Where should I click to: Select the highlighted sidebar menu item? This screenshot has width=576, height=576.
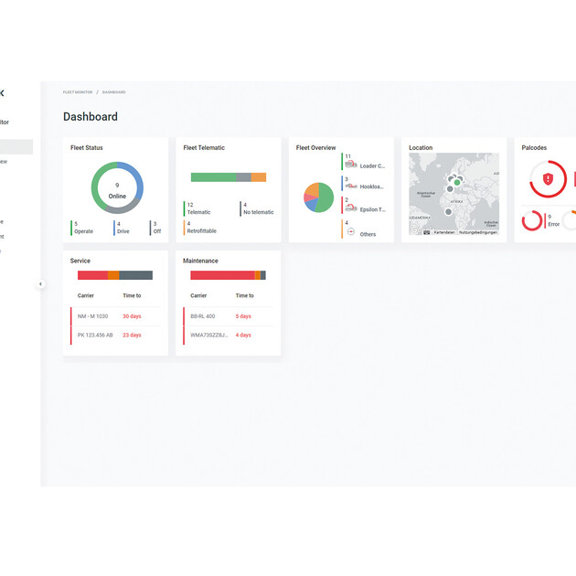(16, 146)
